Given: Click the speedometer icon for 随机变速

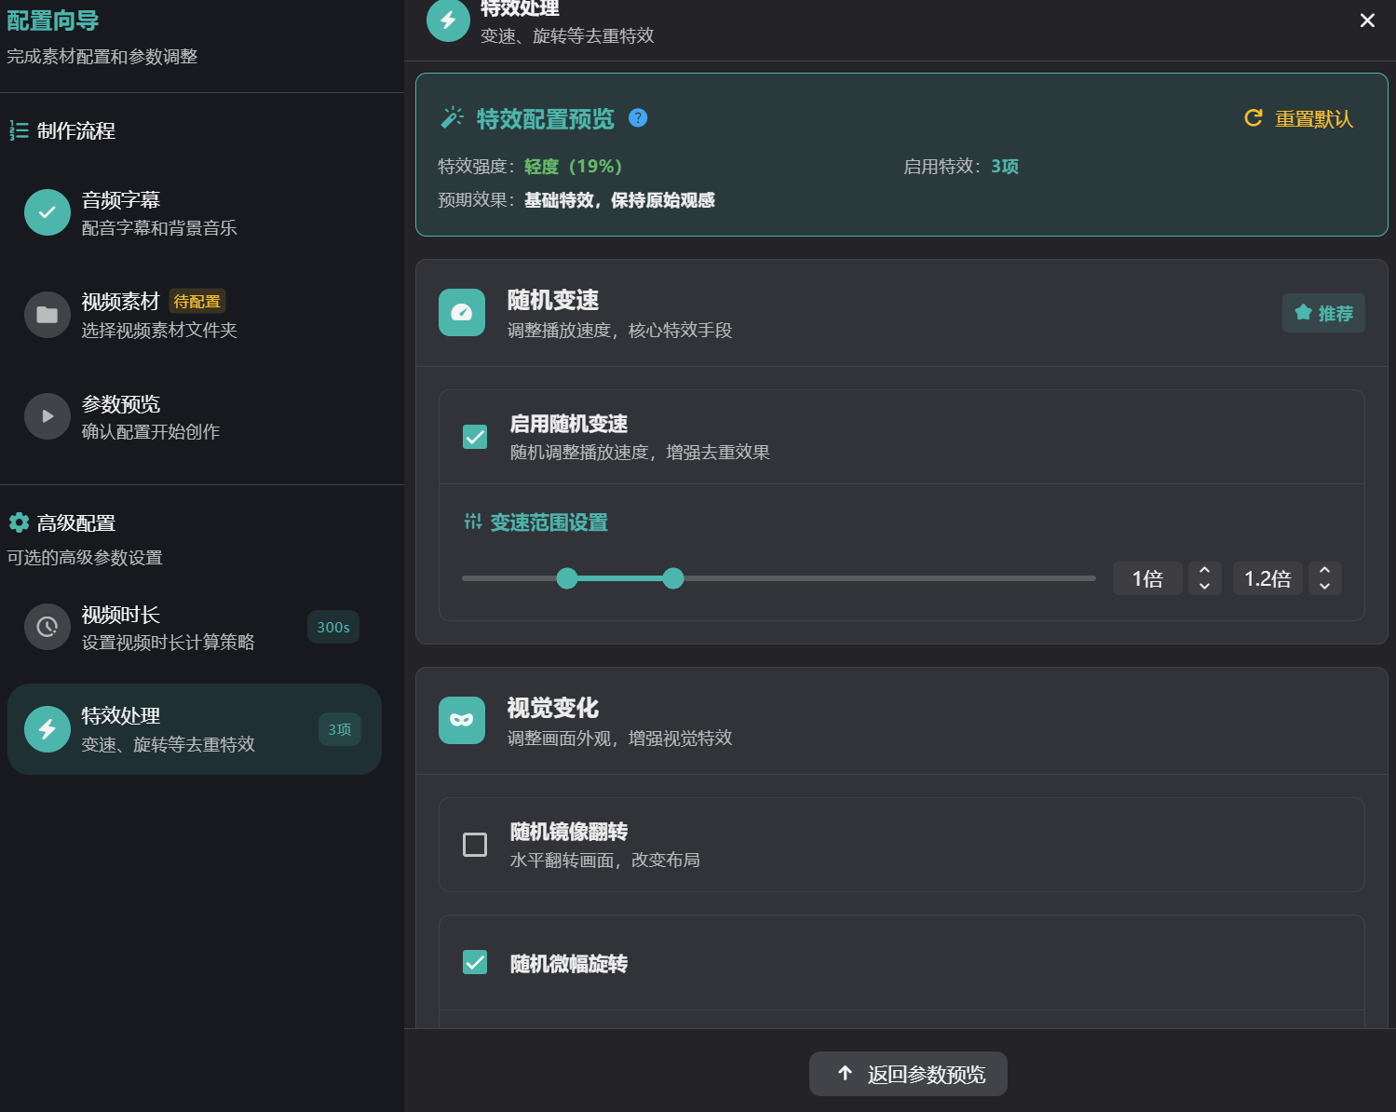Looking at the screenshot, I should [x=462, y=313].
